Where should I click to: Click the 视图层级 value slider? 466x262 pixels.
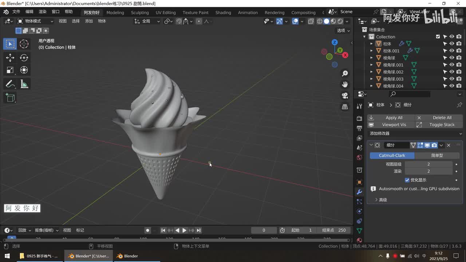tap(429, 164)
